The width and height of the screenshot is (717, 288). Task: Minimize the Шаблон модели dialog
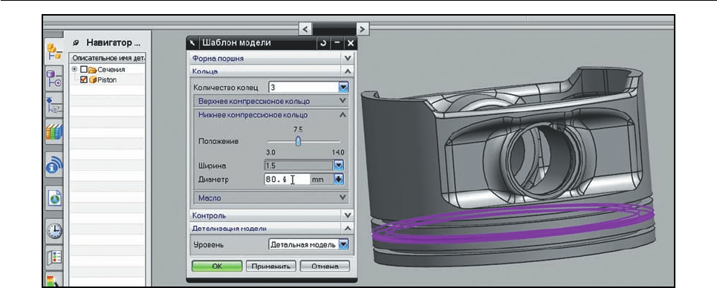click(337, 43)
